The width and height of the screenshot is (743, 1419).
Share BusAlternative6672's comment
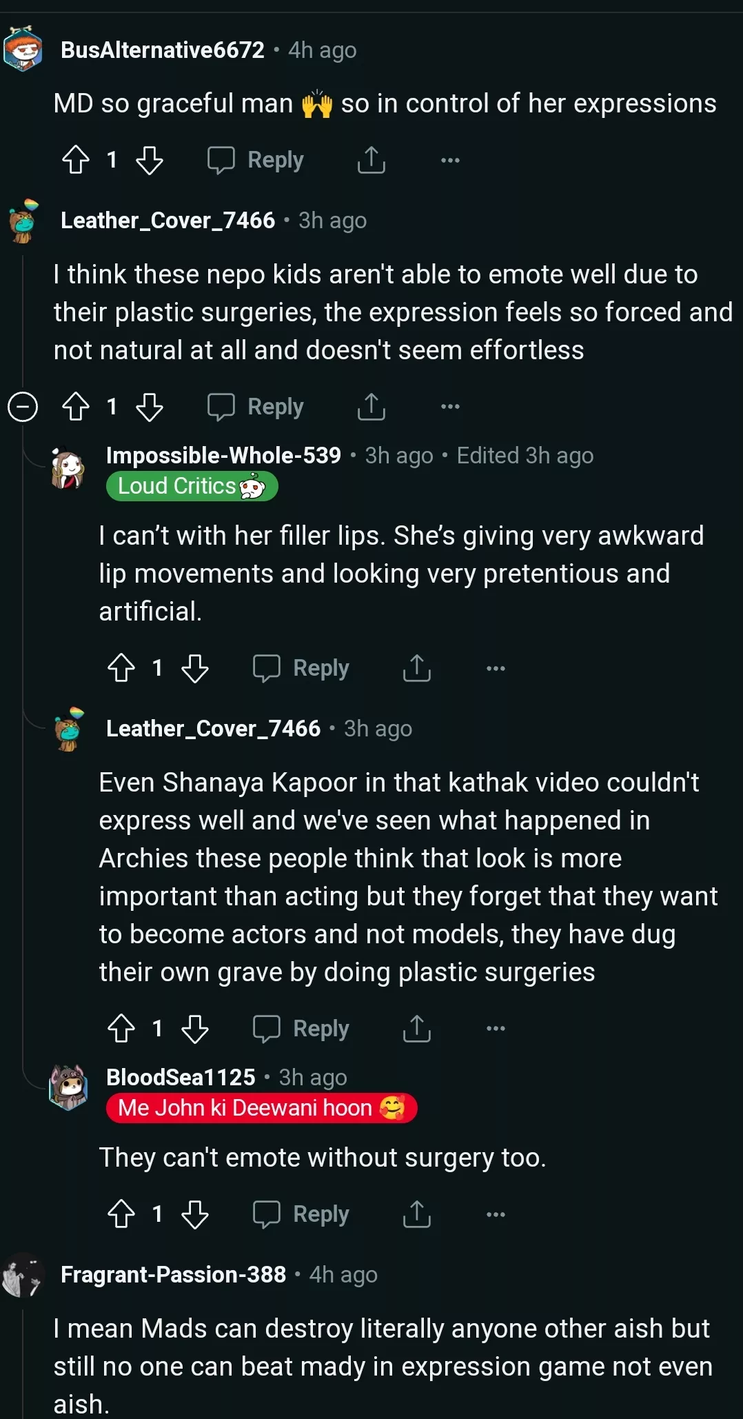pyautogui.click(x=371, y=160)
